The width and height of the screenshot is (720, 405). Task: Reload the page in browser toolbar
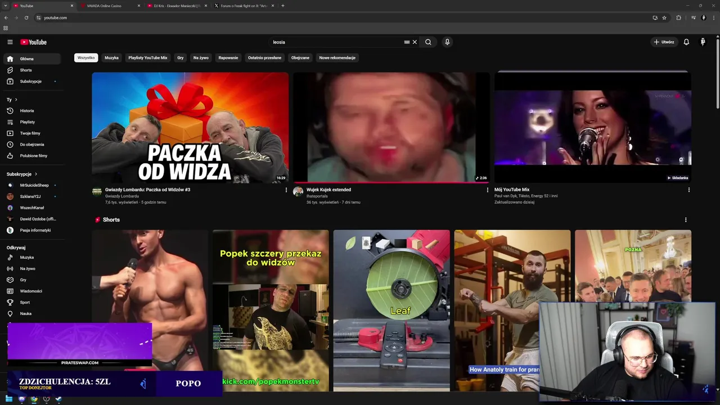coord(26,18)
